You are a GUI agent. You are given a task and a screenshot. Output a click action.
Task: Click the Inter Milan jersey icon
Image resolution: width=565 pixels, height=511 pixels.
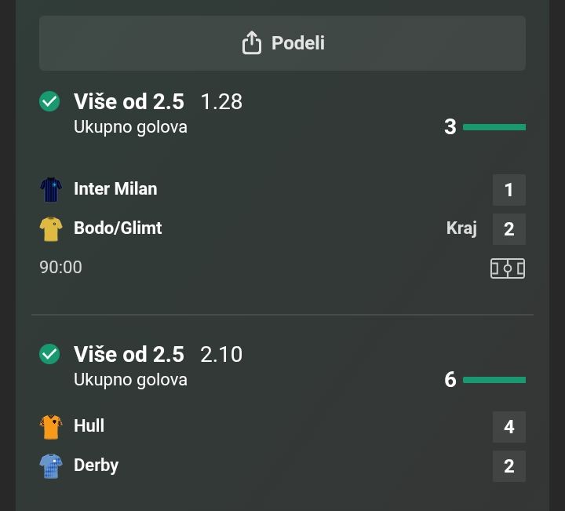click(51, 189)
